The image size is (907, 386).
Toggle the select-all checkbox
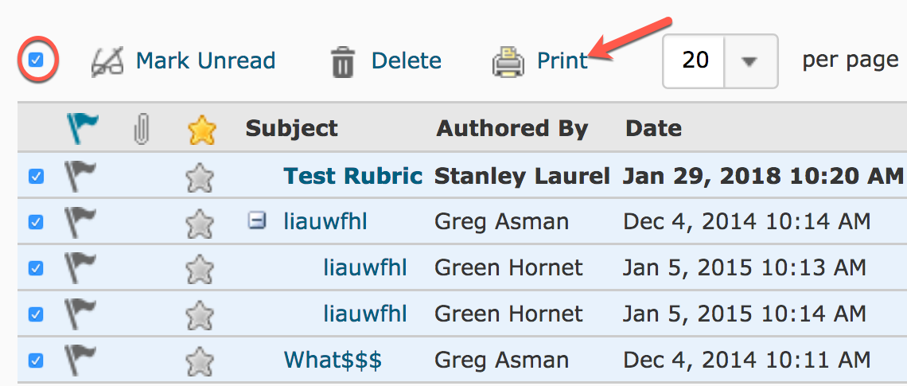tap(37, 60)
